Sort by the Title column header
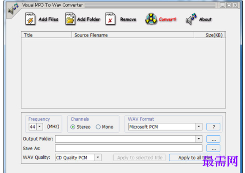Viewport: 245px width, 173px height. [x=46, y=35]
